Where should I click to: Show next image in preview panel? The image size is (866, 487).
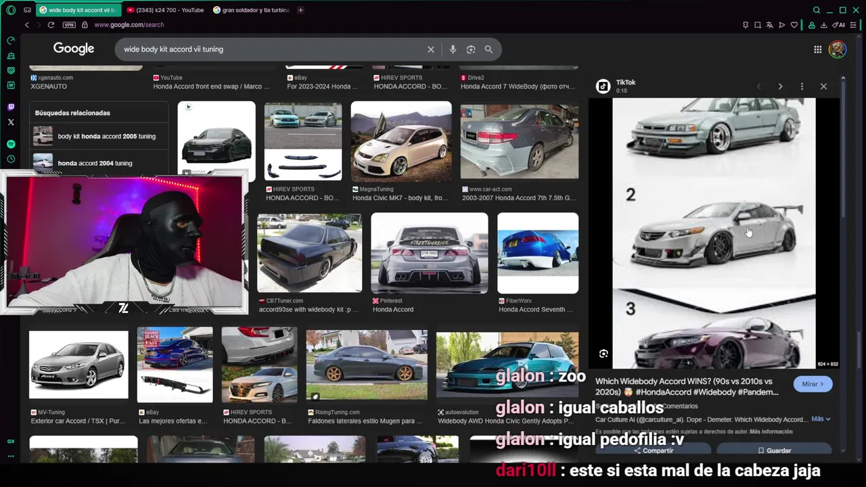(x=780, y=87)
